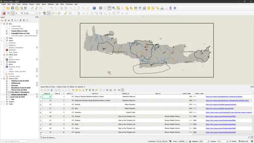Screen dimensions: 254x143
Task: Click the name_en column header
Action: 95,93
